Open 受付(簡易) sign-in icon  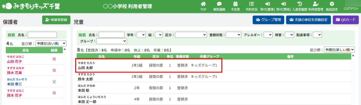(284, 4)
